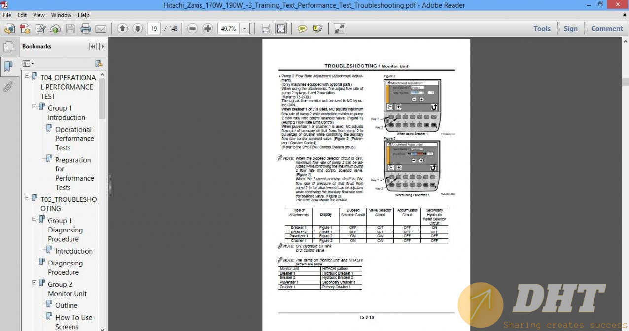Select the T05_TROUBLESHOOTING bookmark
629x331 pixels.
coord(69,204)
